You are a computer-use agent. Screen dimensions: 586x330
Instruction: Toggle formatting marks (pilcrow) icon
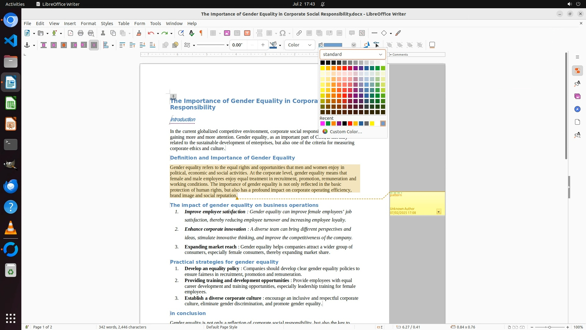201,33
